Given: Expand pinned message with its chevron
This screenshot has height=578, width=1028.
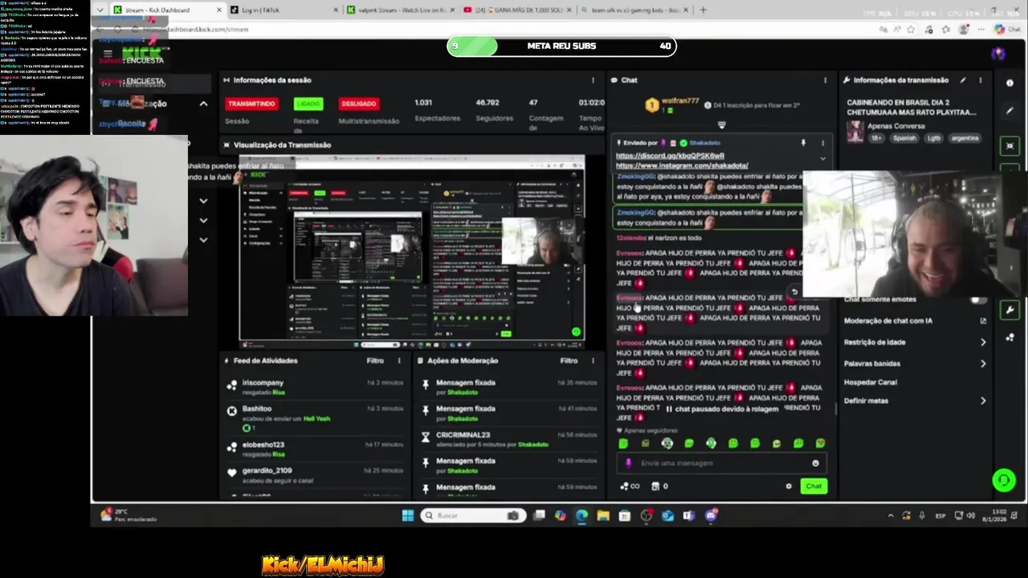Looking at the screenshot, I should click(x=822, y=158).
